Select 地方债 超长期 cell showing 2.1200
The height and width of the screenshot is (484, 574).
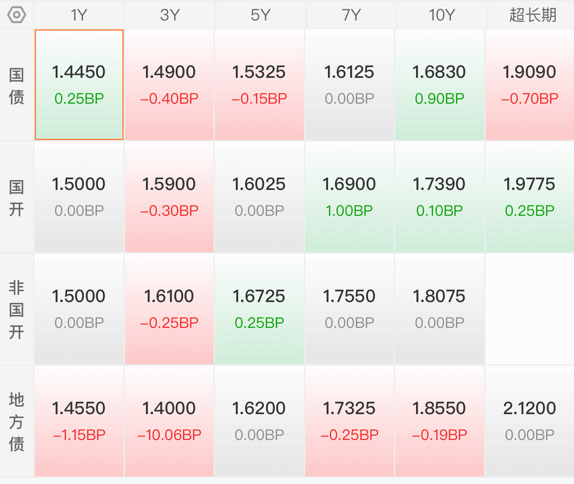[530, 421]
